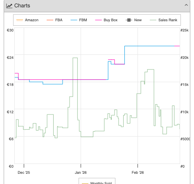
Task: Click the Jan '26 axis label
Action: [81, 173]
